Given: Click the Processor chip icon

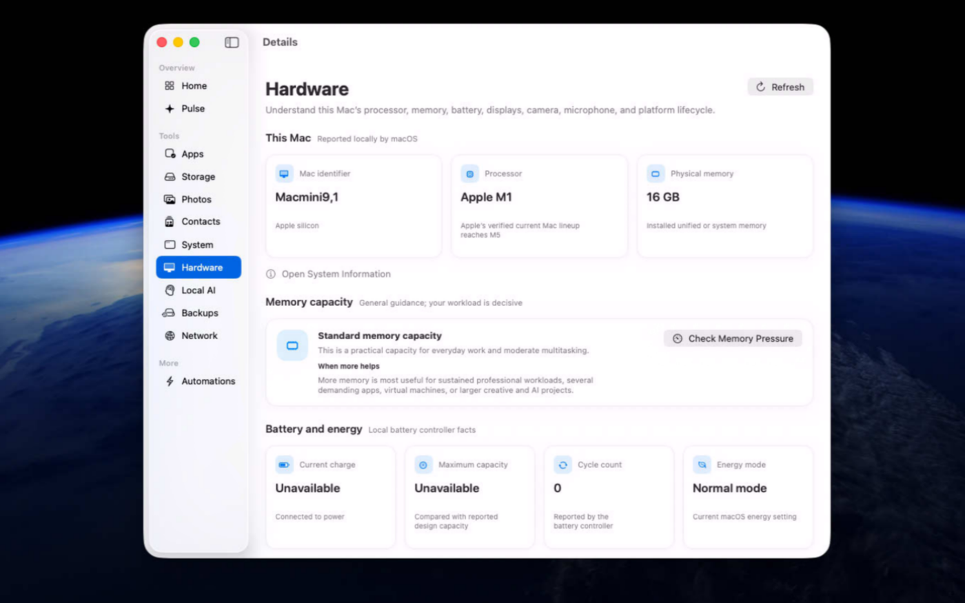Looking at the screenshot, I should pyautogui.click(x=469, y=174).
